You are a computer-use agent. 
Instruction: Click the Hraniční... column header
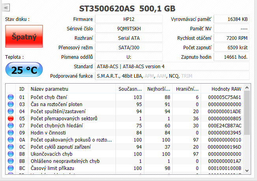[x=187, y=89]
